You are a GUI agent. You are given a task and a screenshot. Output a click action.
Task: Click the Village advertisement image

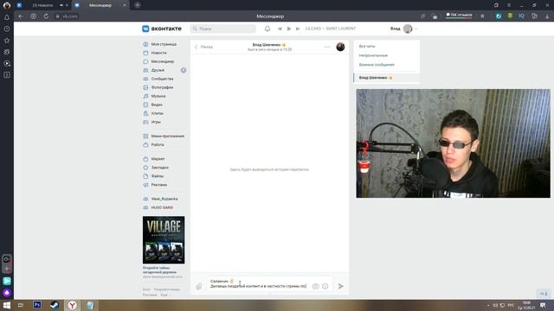tap(164, 240)
